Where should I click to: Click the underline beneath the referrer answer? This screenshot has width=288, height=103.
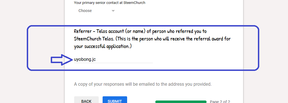pos(113,63)
